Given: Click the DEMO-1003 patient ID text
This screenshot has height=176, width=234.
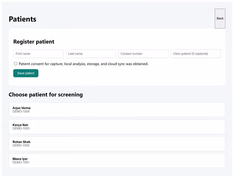Looking at the screenshot, I should tap(21, 128).
